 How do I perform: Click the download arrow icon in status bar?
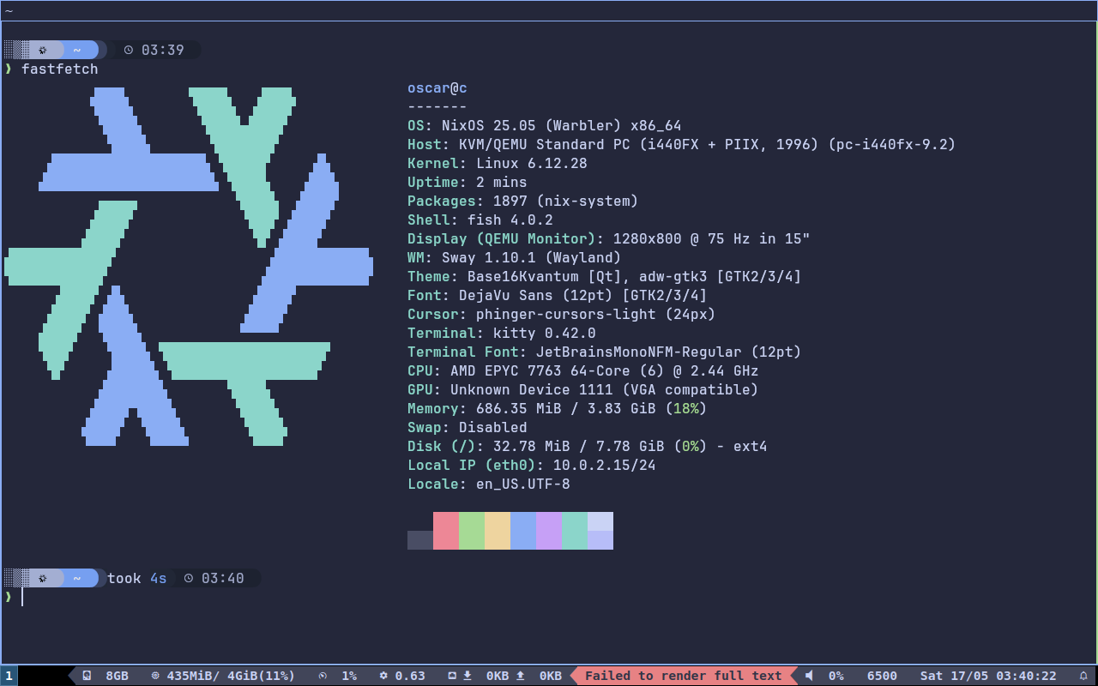(x=468, y=676)
